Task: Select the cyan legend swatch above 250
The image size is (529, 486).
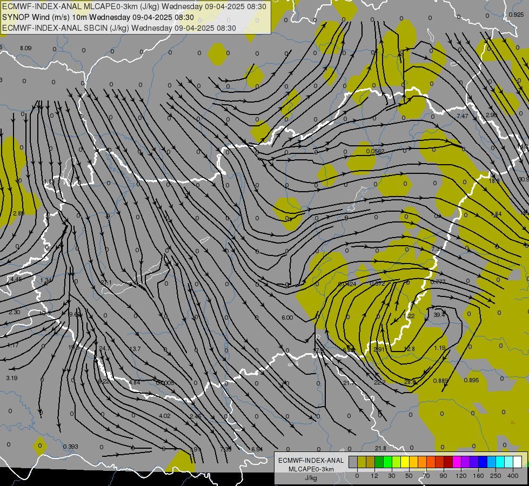Action: [x=500, y=462]
